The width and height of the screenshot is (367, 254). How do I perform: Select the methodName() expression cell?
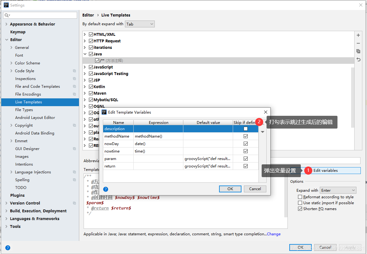(158, 136)
